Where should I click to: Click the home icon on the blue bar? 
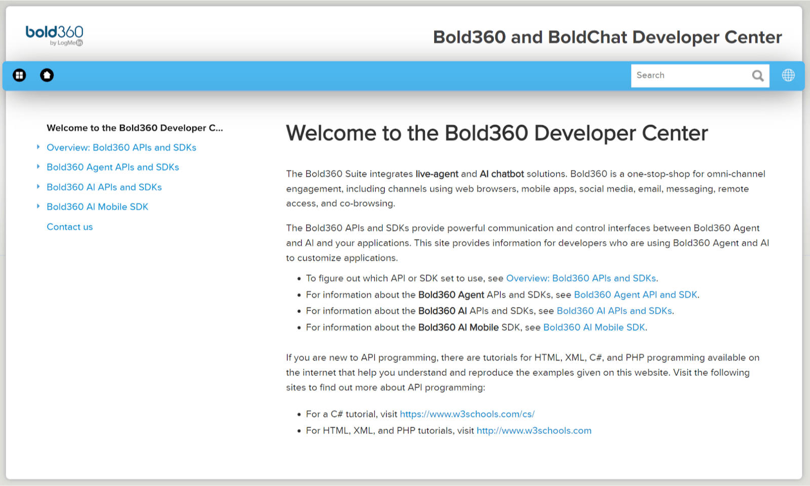click(x=47, y=75)
